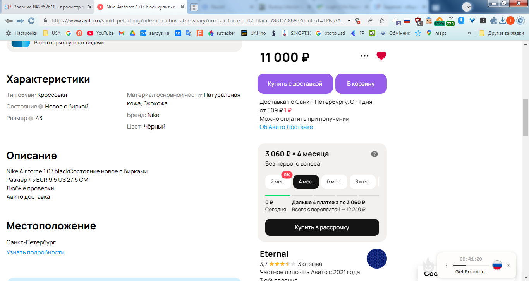Select the 4 мес. installment option

306,182
